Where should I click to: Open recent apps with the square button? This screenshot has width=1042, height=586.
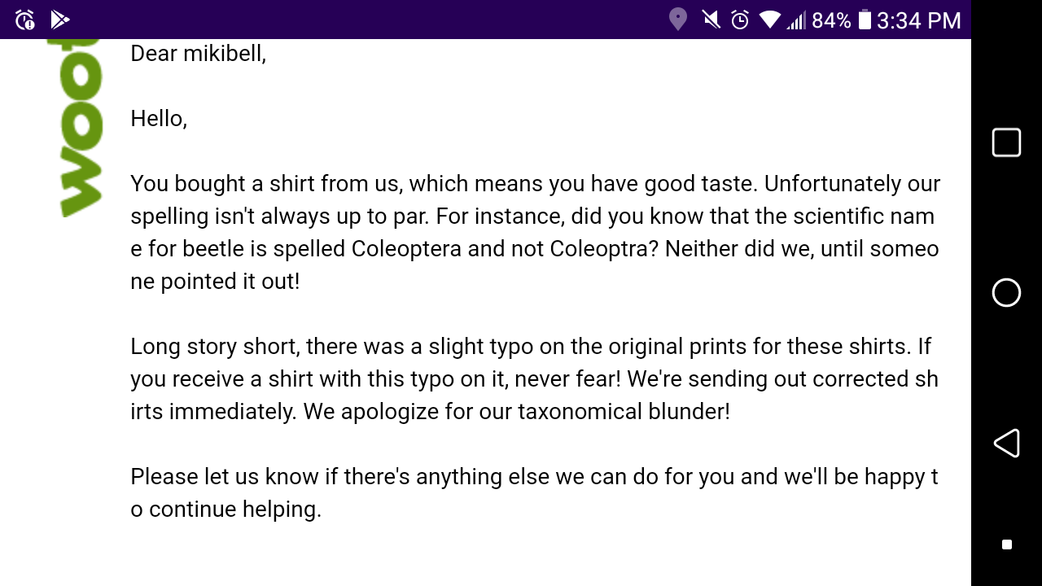(x=1006, y=142)
